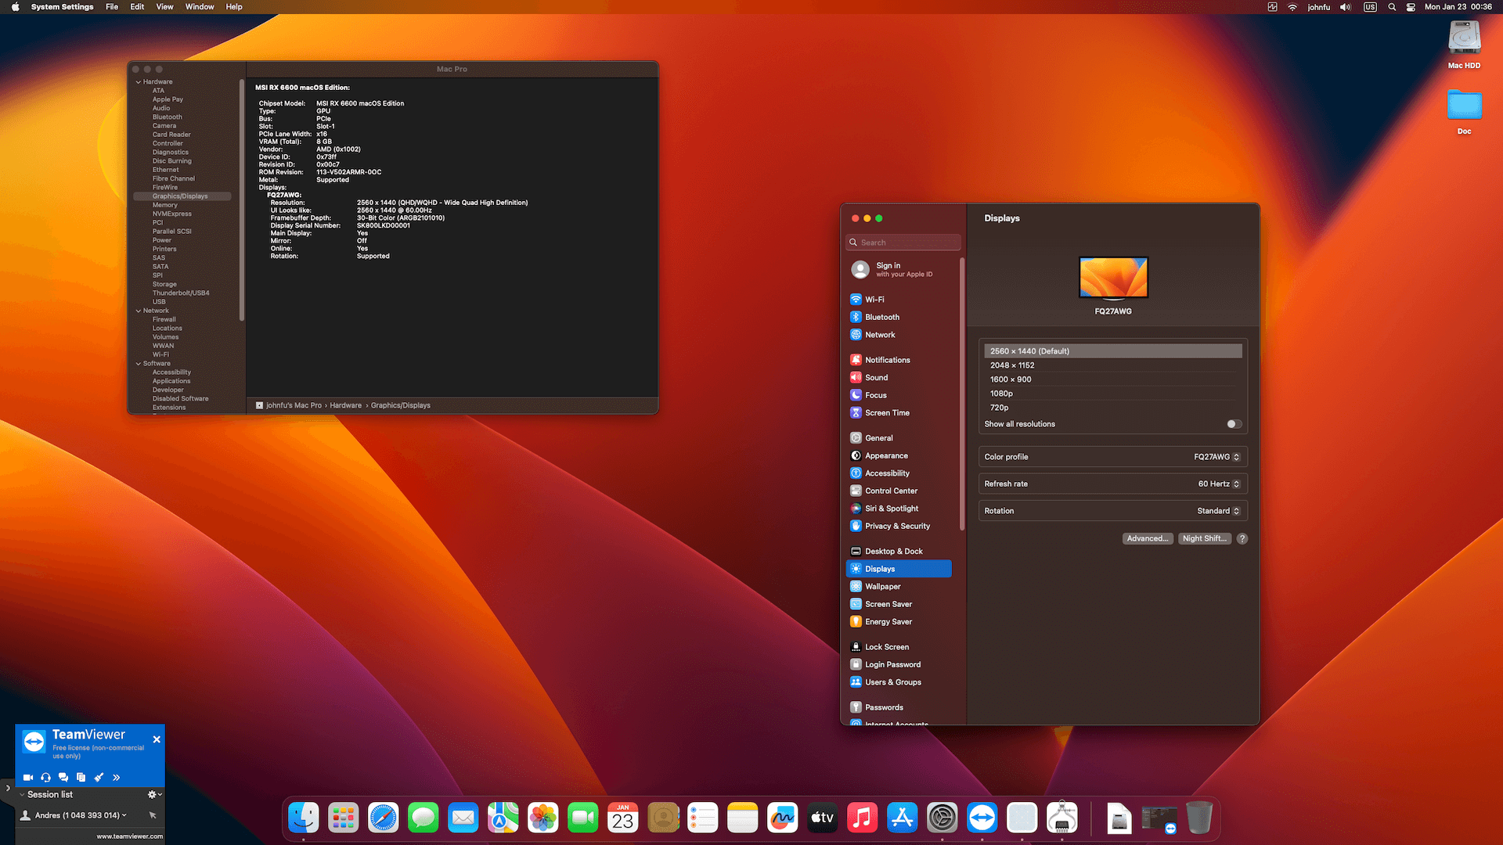Open the Help menu
Image resolution: width=1503 pixels, height=845 pixels.
click(x=234, y=7)
